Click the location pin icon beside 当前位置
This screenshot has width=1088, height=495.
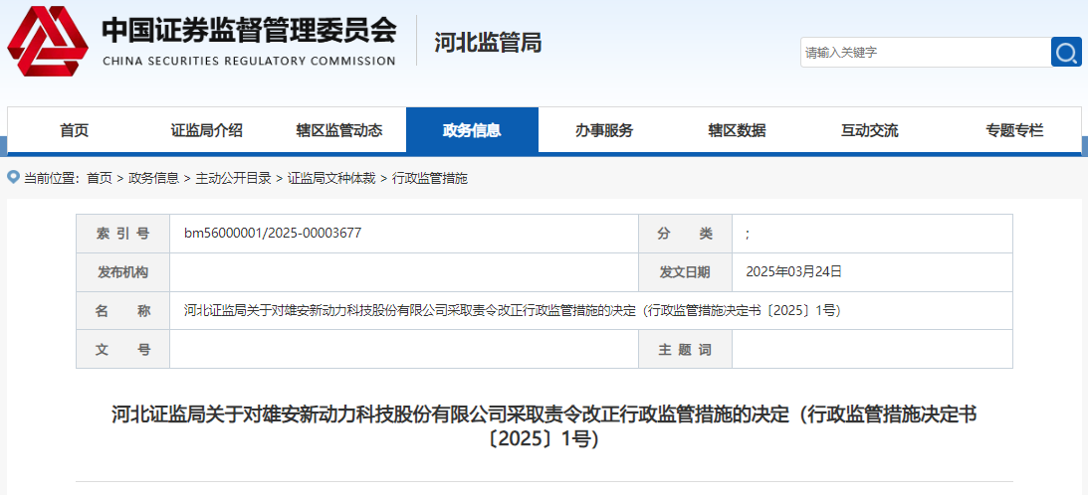point(13,177)
